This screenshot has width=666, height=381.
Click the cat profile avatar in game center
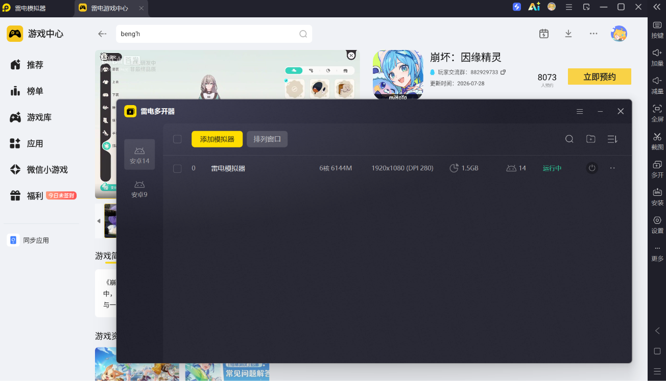pos(619,34)
